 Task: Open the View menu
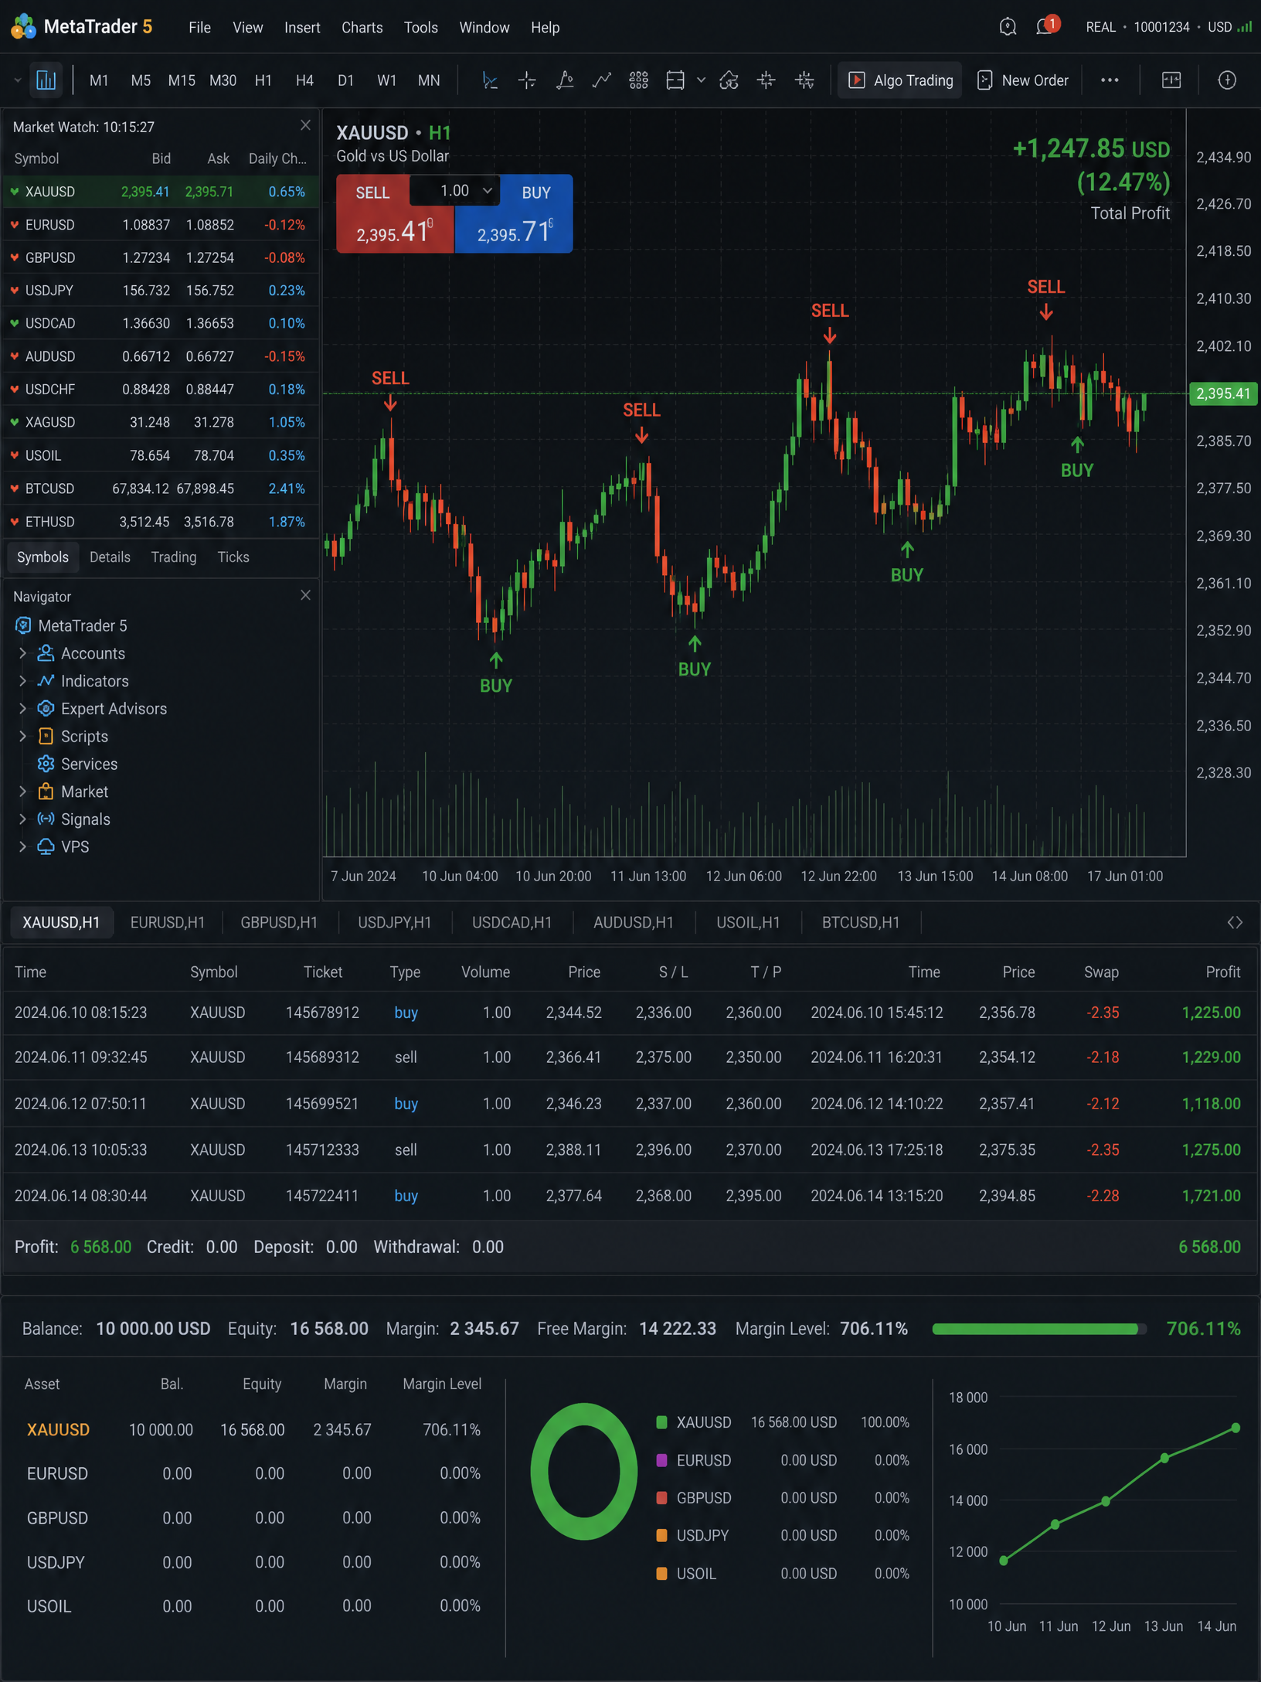(x=248, y=27)
